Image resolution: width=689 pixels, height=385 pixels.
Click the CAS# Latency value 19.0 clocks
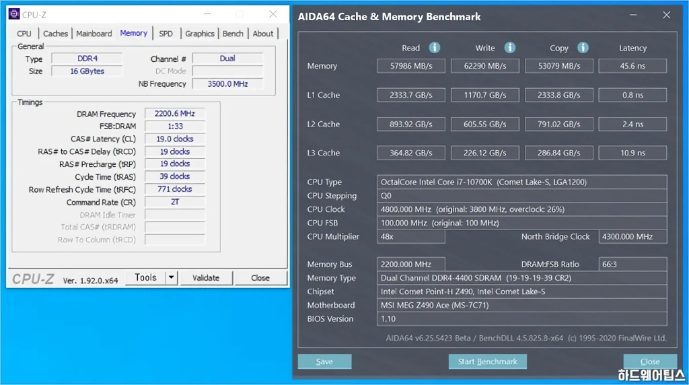pos(175,139)
